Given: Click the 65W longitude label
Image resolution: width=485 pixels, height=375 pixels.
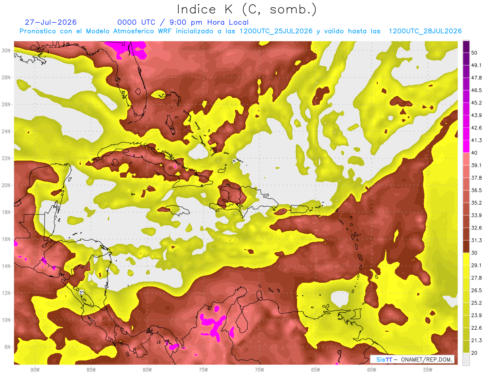Looking at the screenshot, I should (316, 370).
